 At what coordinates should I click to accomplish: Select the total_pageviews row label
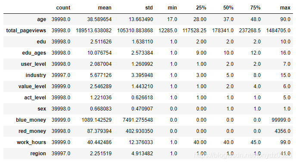pyautogui.click(x=26, y=31)
